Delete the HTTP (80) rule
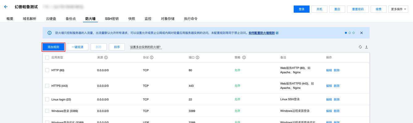This screenshot has width=413, height=123. click(337, 70)
